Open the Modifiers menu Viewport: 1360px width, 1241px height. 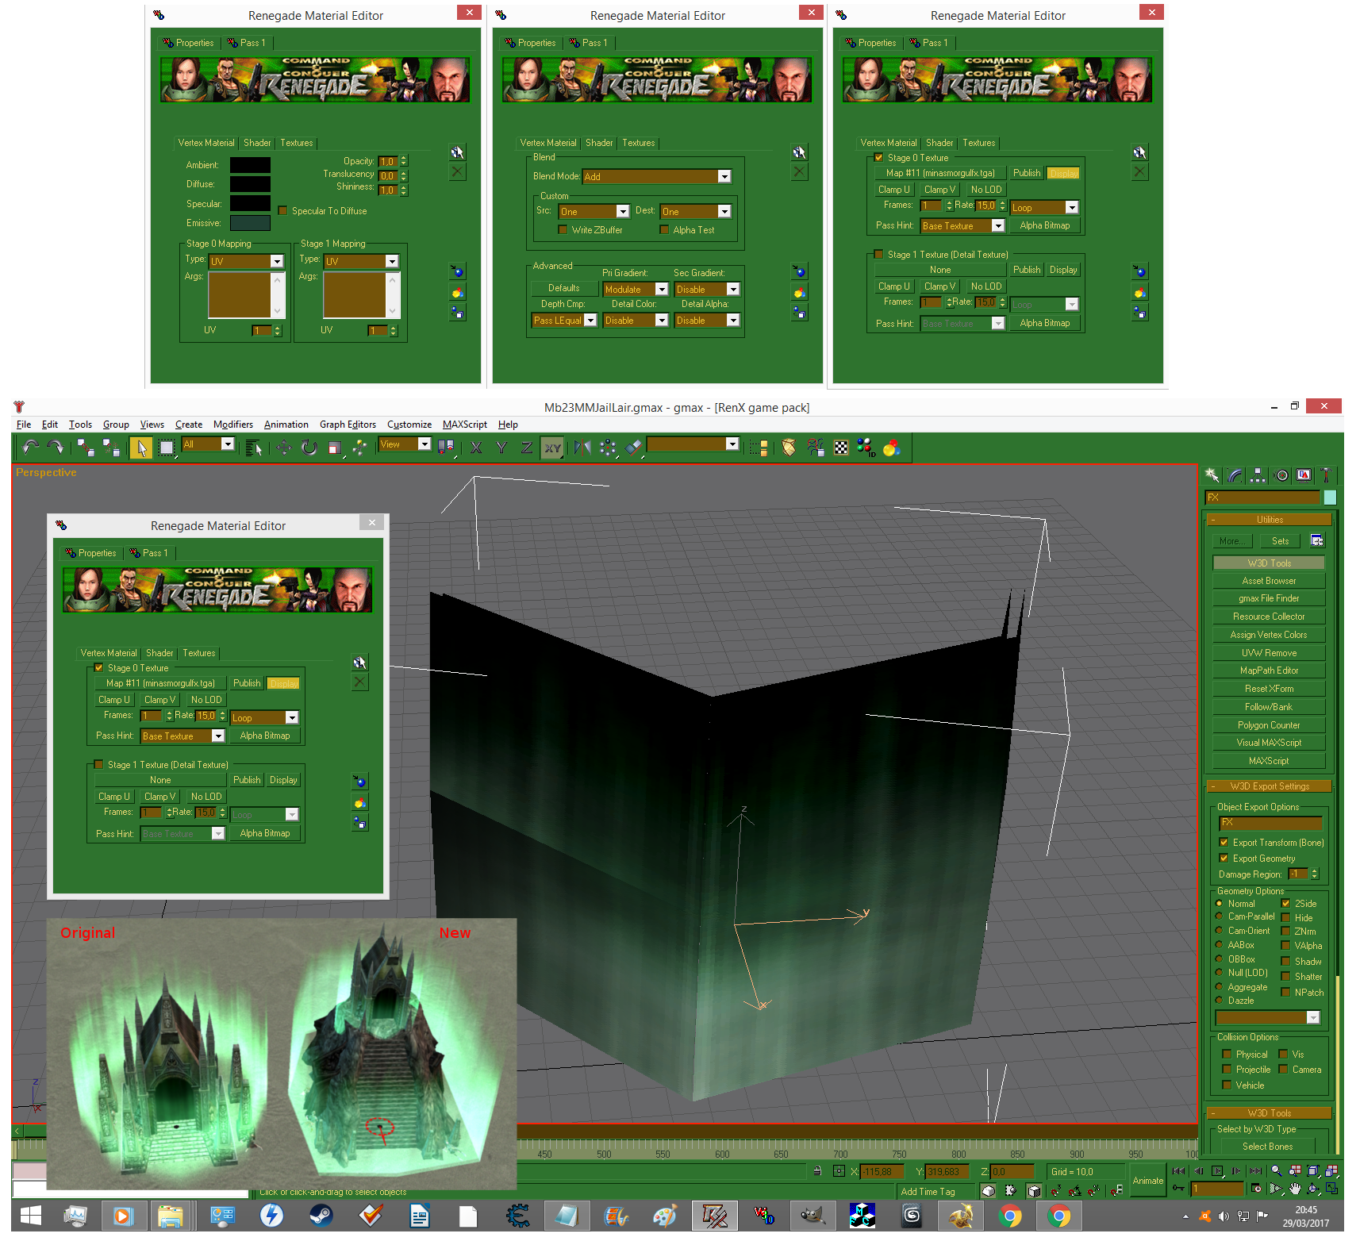click(x=233, y=425)
